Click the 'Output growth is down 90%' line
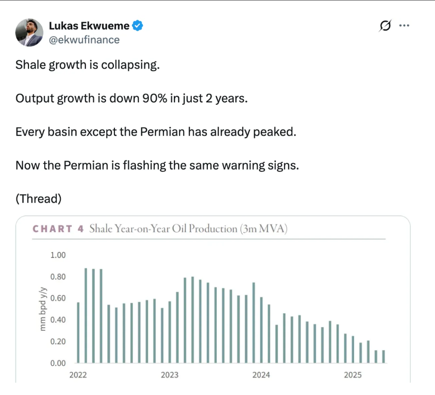 click(131, 98)
